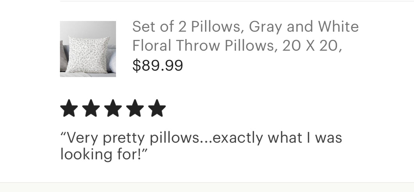Click the $89.99 price
414x192 pixels.
pos(157,65)
